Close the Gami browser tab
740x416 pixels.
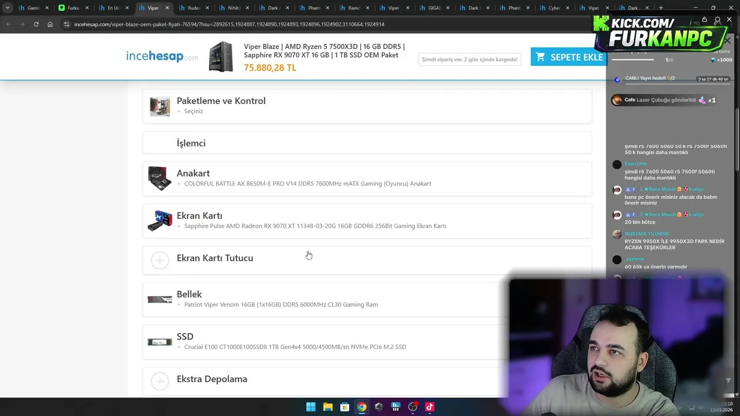click(47, 8)
